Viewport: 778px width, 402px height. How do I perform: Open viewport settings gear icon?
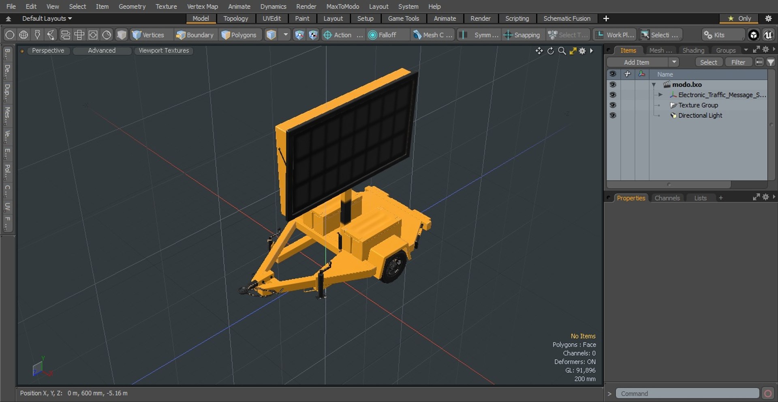point(582,51)
